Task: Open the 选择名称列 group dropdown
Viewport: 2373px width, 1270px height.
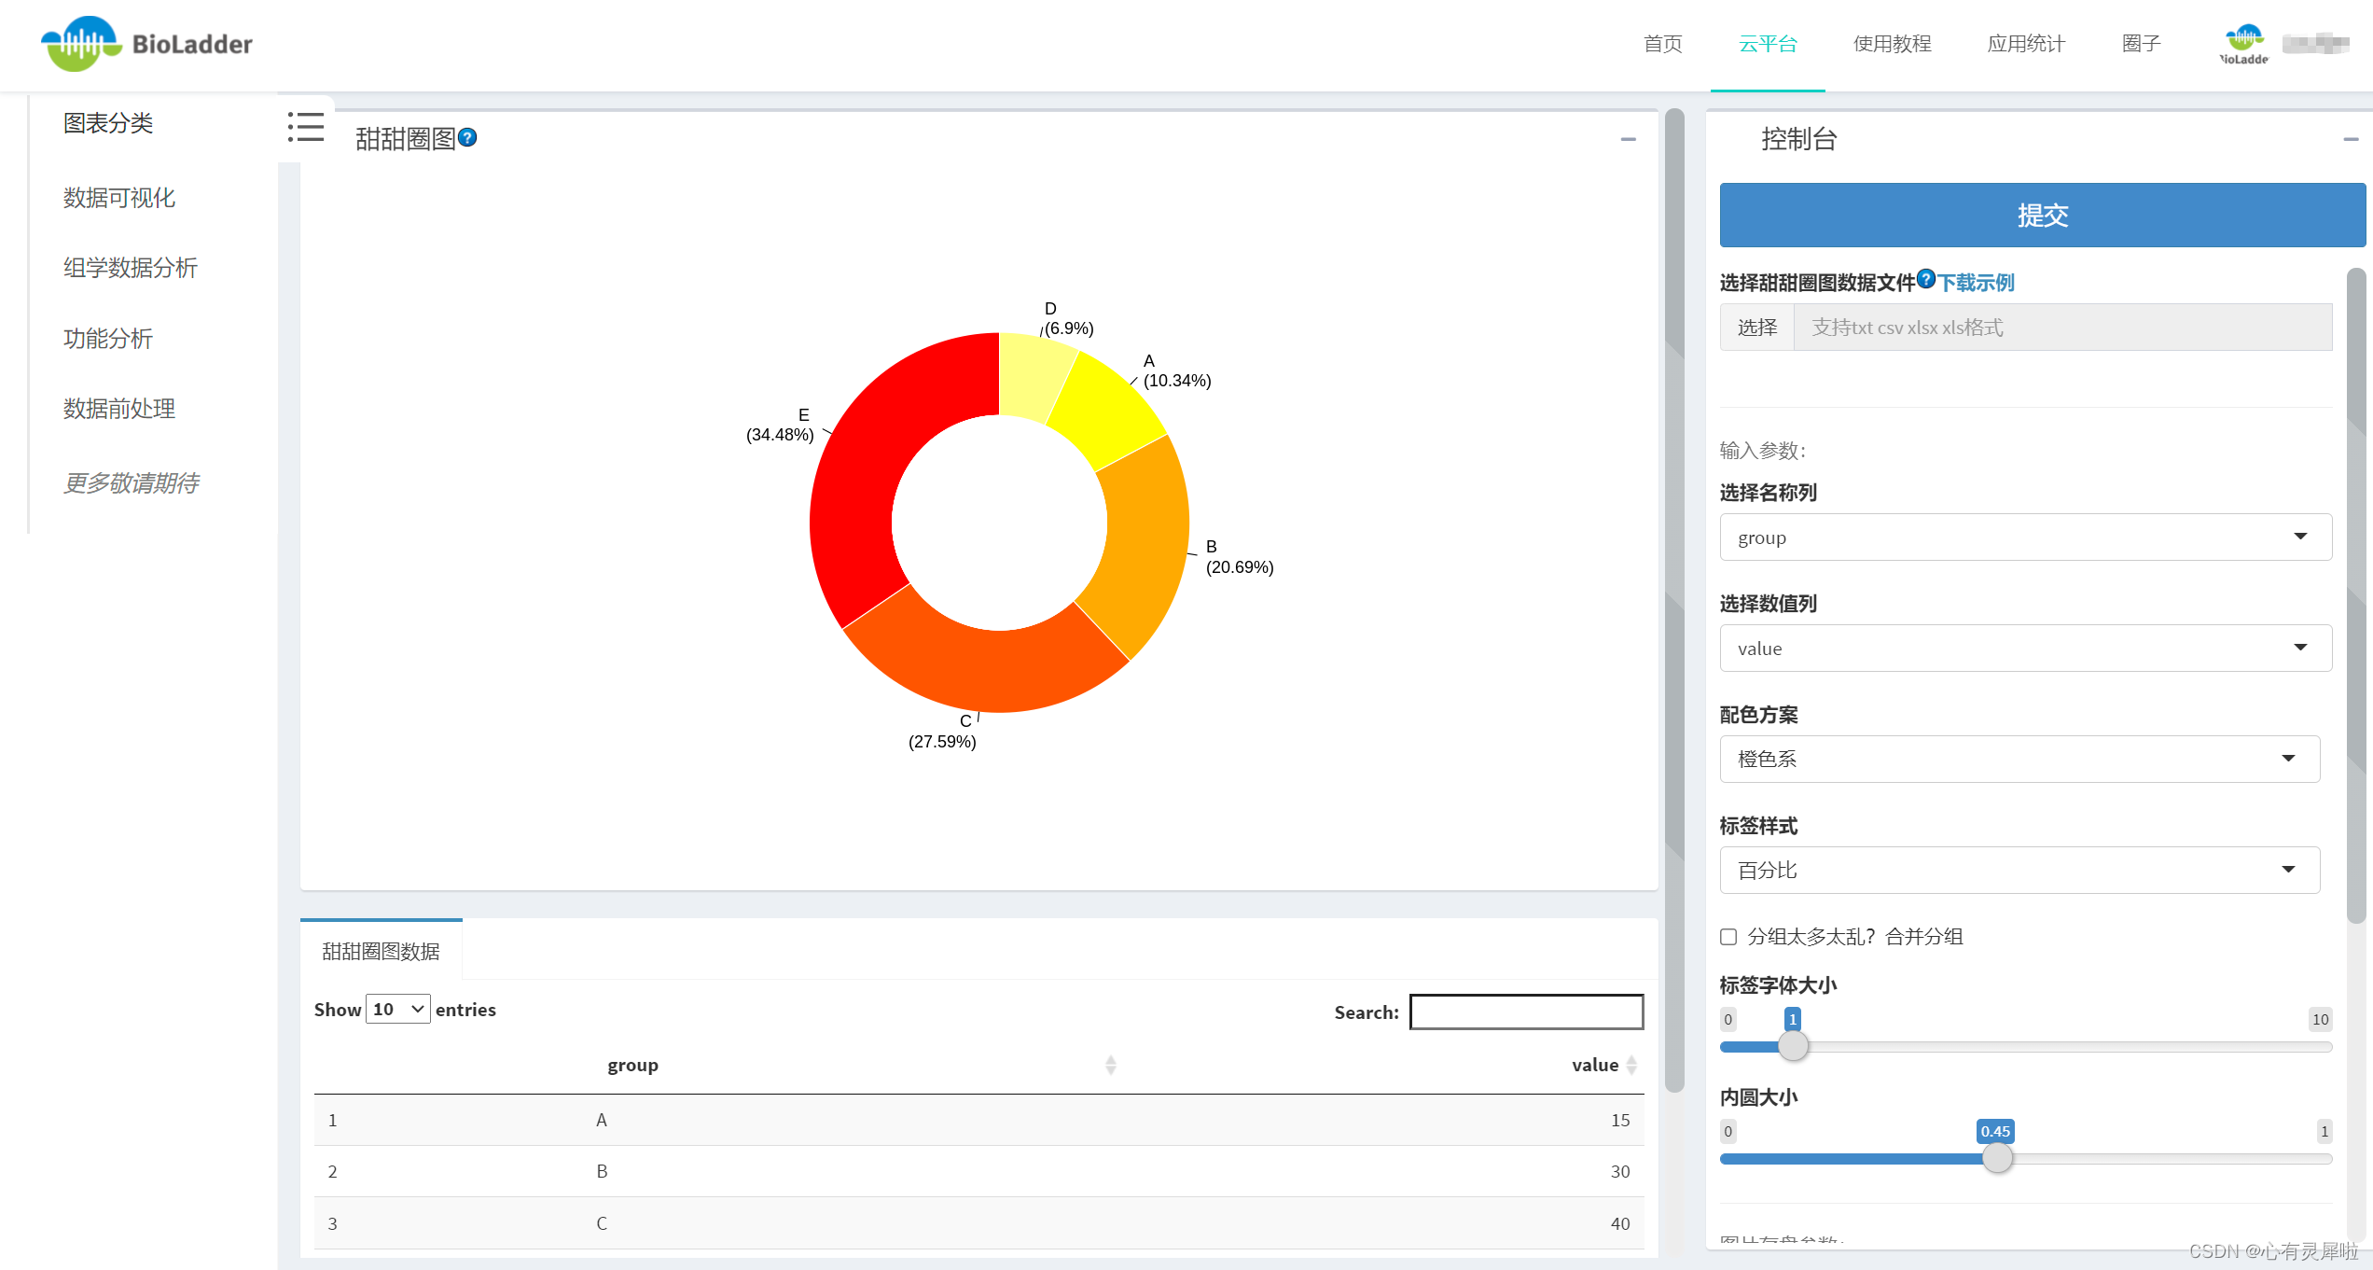Action: [2025, 537]
